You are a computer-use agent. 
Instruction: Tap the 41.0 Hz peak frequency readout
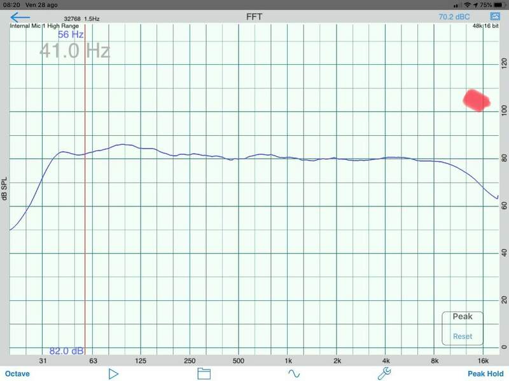74,50
